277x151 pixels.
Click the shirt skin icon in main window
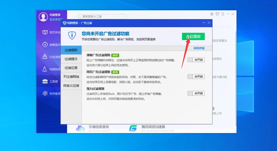pos(217,14)
